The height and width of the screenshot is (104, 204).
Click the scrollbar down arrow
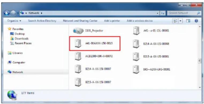[200, 87]
